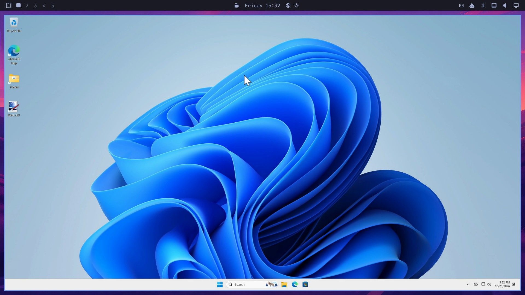Image resolution: width=525 pixels, height=295 pixels.
Task: Open Microsoft Store from the taskbar
Action: point(305,284)
